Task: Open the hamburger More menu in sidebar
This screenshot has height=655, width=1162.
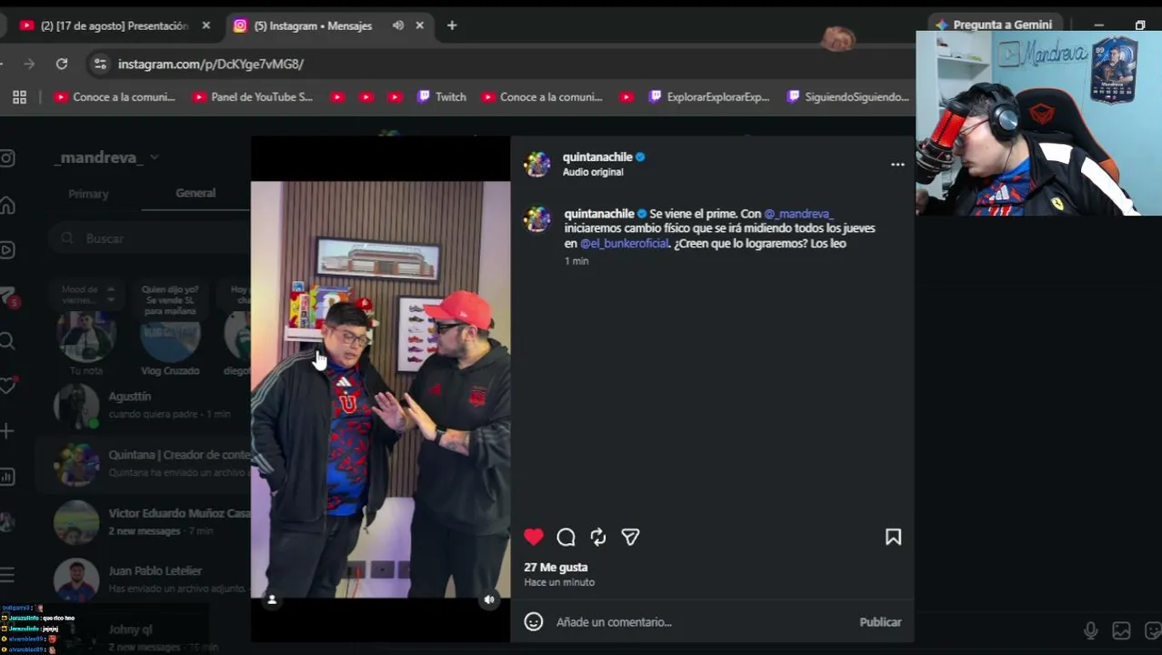Action: (7, 575)
